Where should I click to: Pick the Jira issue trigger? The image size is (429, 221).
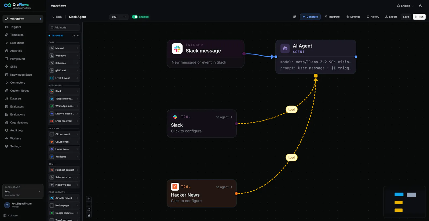tap(64, 157)
